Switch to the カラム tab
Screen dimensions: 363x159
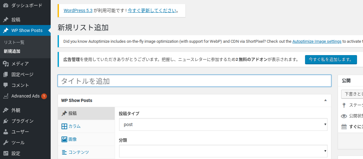pyautogui.click(x=75, y=126)
